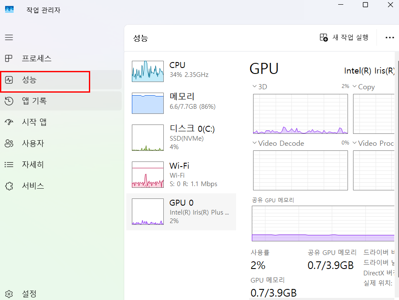
Task: Click the 앱 기록 history clock icon
Action: (9, 101)
